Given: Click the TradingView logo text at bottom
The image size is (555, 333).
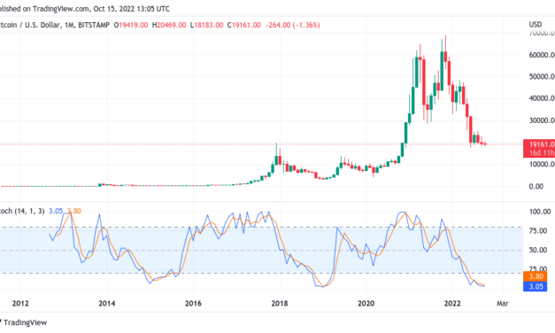Looking at the screenshot, I should tap(25, 322).
